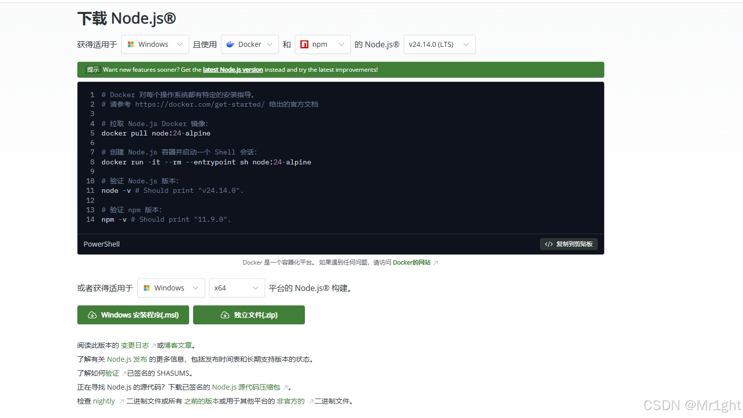Click the Windows 安装程序(.msi) button

pos(133,314)
